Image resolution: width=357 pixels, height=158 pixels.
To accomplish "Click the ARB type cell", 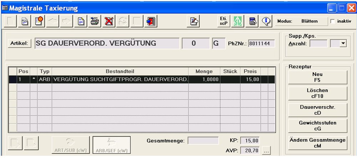I will pos(45,79).
